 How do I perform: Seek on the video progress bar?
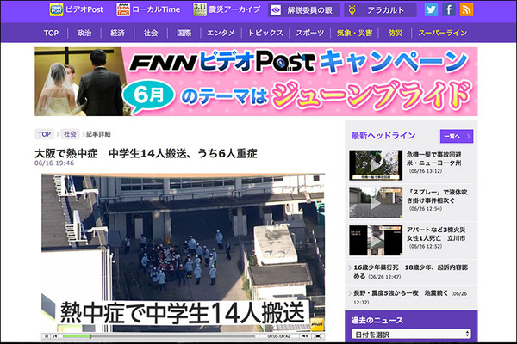(x=159, y=336)
